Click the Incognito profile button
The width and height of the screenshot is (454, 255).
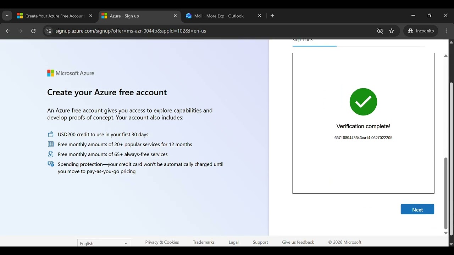(x=421, y=31)
